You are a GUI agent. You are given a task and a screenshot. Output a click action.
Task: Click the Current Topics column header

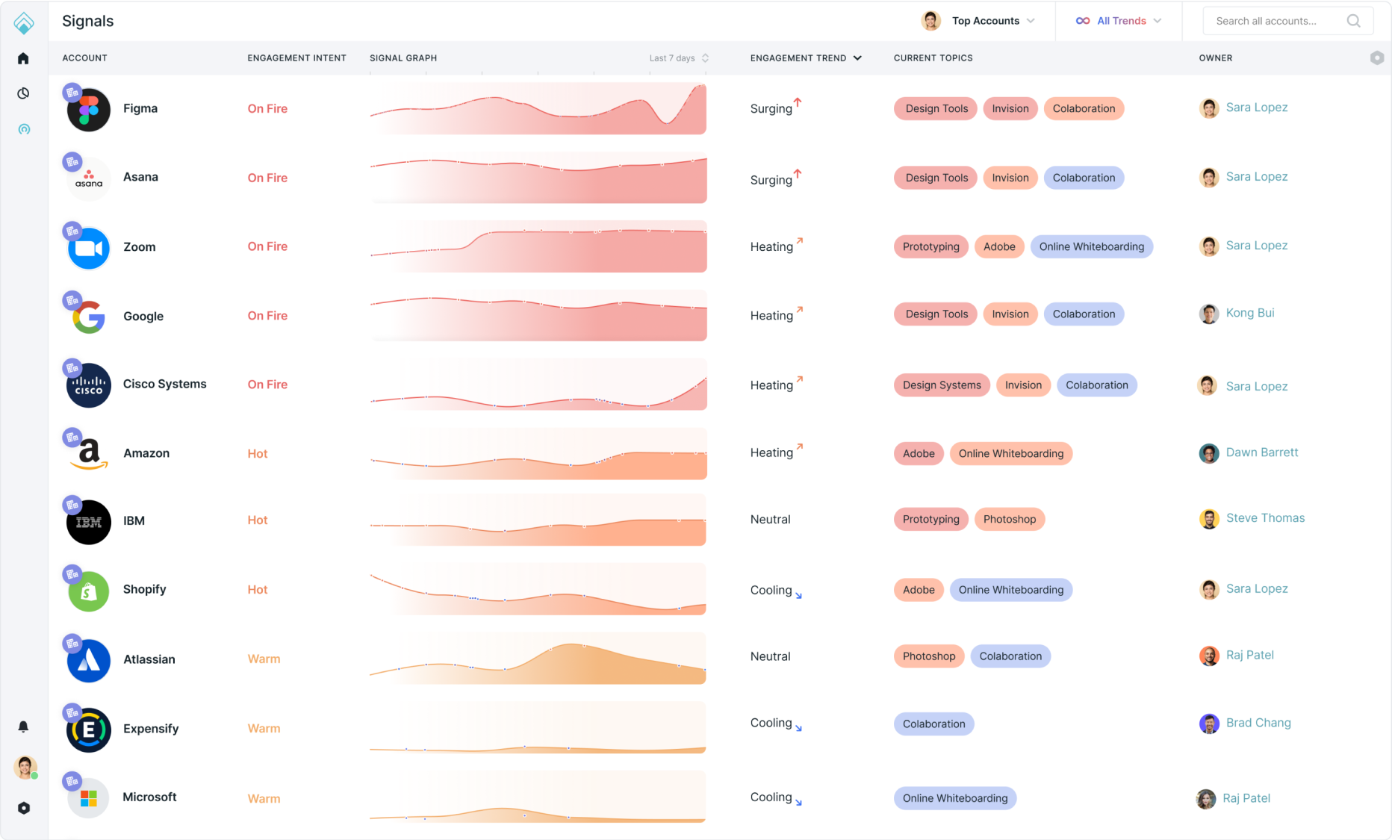coord(933,58)
